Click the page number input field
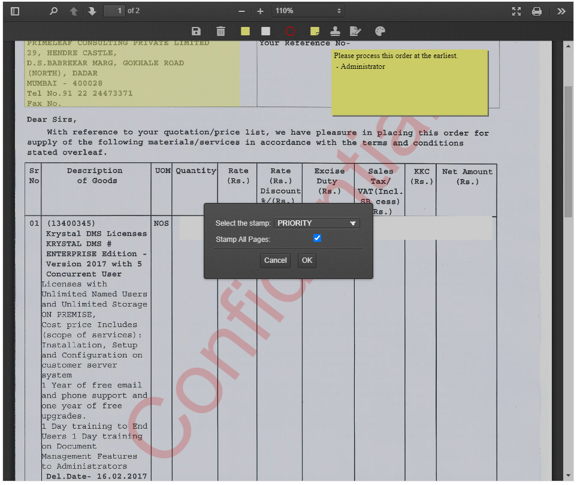This screenshot has height=485, width=577. (114, 11)
